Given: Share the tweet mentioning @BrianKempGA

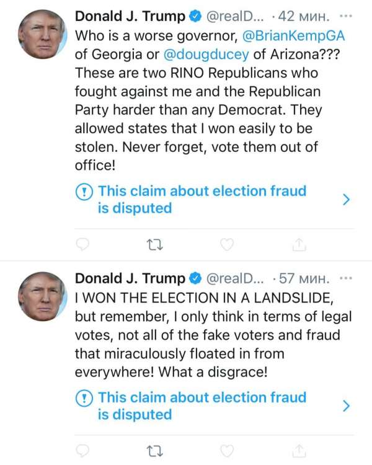Looking at the screenshot, I should coord(299,246).
